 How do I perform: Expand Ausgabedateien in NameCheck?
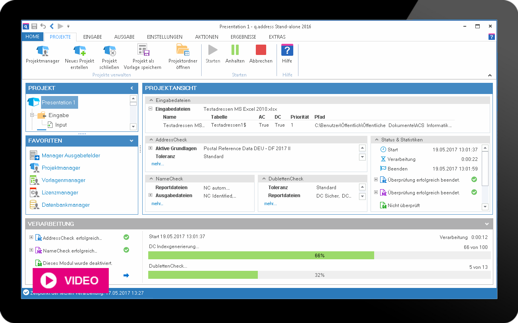(151, 195)
